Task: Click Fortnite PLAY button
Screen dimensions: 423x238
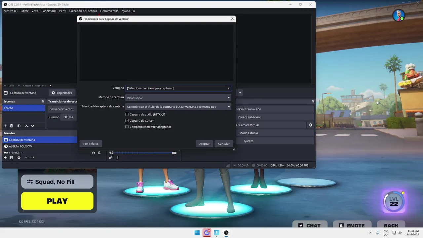Action: point(57,201)
